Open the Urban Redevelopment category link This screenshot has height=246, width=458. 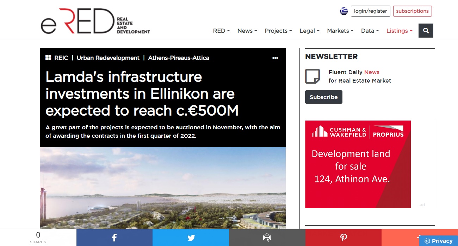[108, 58]
